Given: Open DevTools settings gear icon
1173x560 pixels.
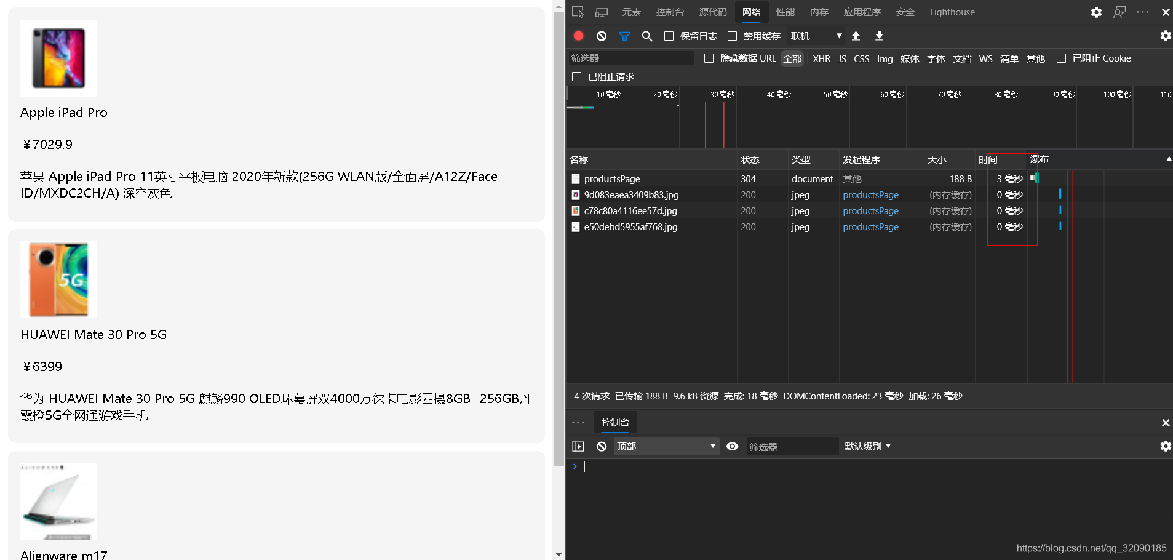Looking at the screenshot, I should (1096, 12).
